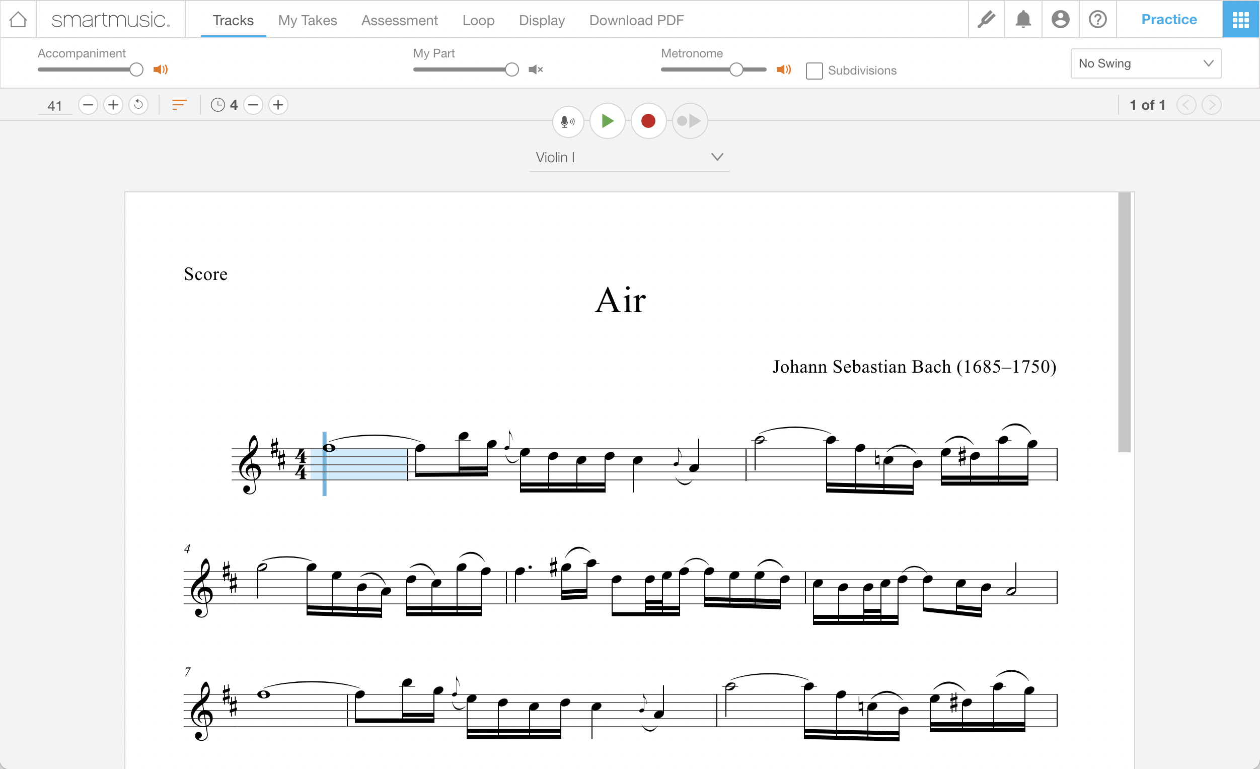This screenshot has width=1260, height=769.
Task: Mute the Metronome volume
Action: tap(782, 70)
